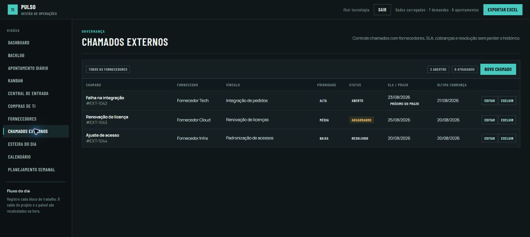Edit the Ajuste de acesso ticket
Viewport: 530px width, 237px height.
[x=489, y=138]
